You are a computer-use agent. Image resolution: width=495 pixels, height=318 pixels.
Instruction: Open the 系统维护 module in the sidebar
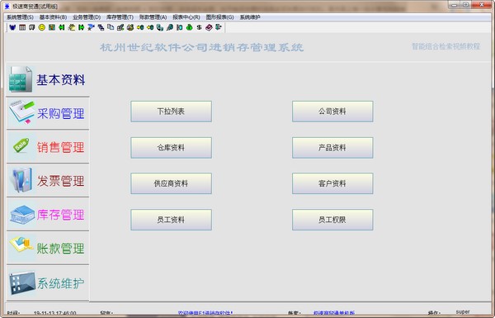(x=48, y=283)
